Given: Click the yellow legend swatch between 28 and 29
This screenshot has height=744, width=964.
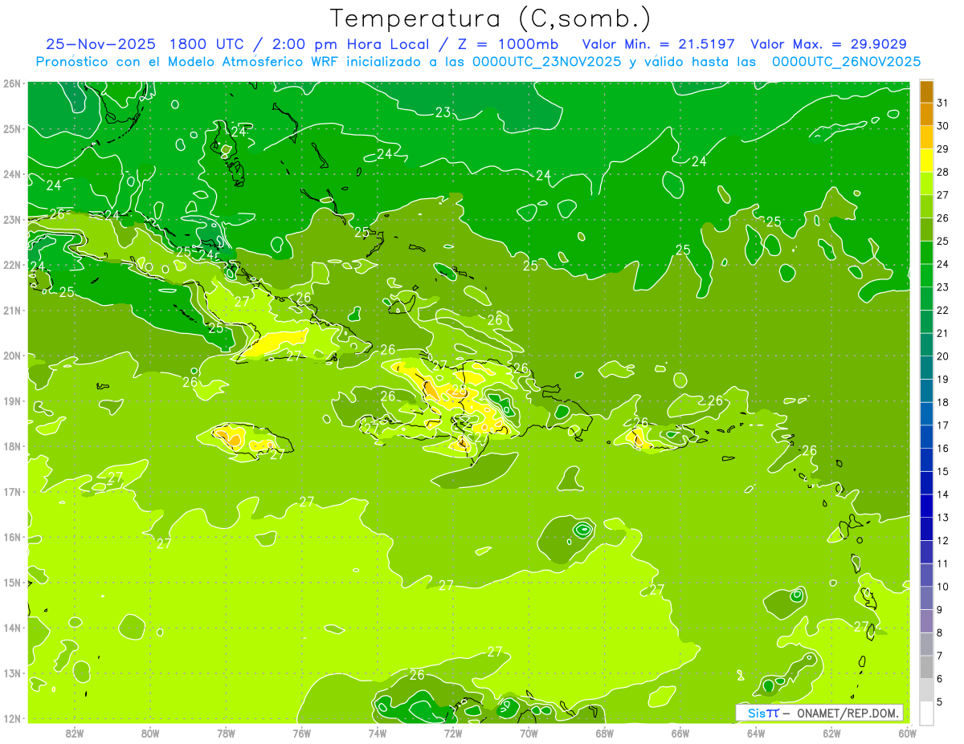Looking at the screenshot, I should click(x=926, y=161).
